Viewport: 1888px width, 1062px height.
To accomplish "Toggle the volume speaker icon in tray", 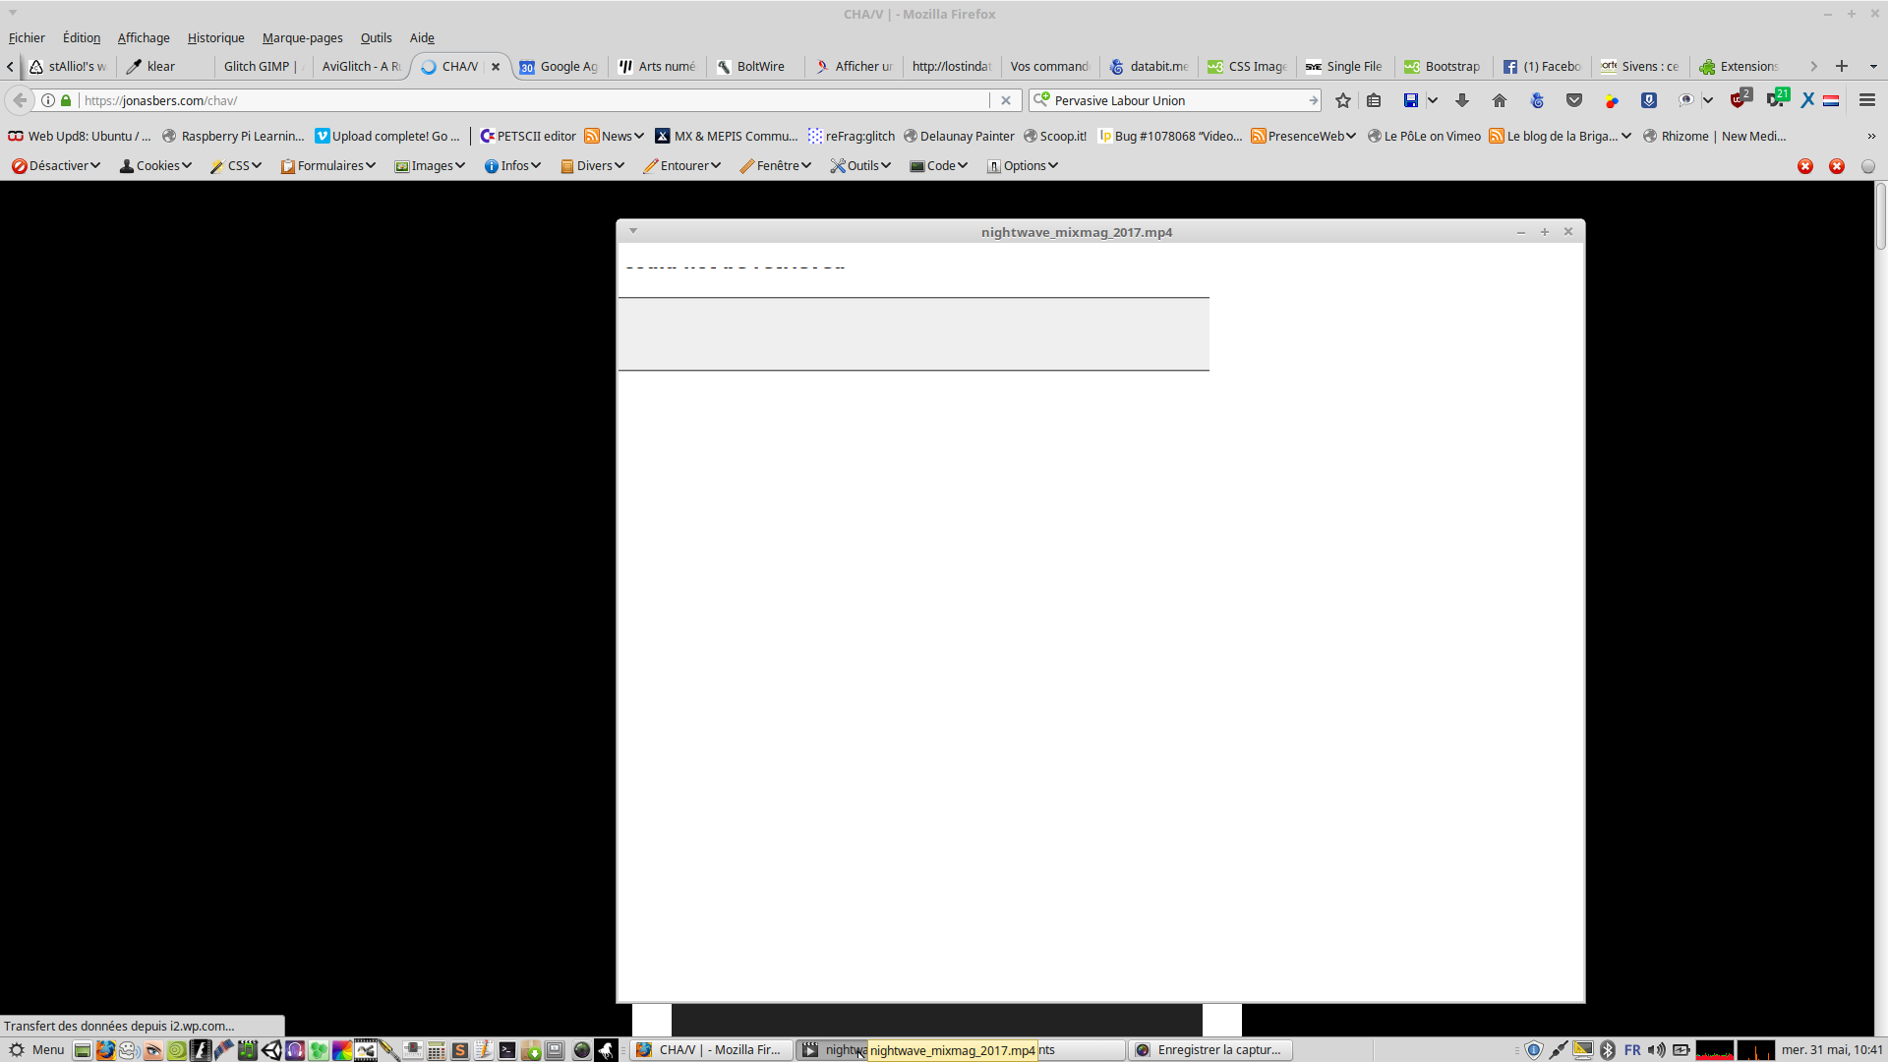I will (x=1657, y=1050).
